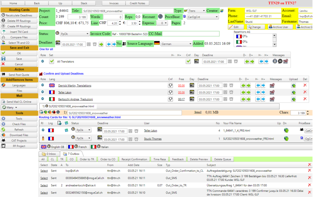This screenshot has width=313, height=197.
Task: Switch to the 0 Inbox tab
Action: [x=49, y=154]
